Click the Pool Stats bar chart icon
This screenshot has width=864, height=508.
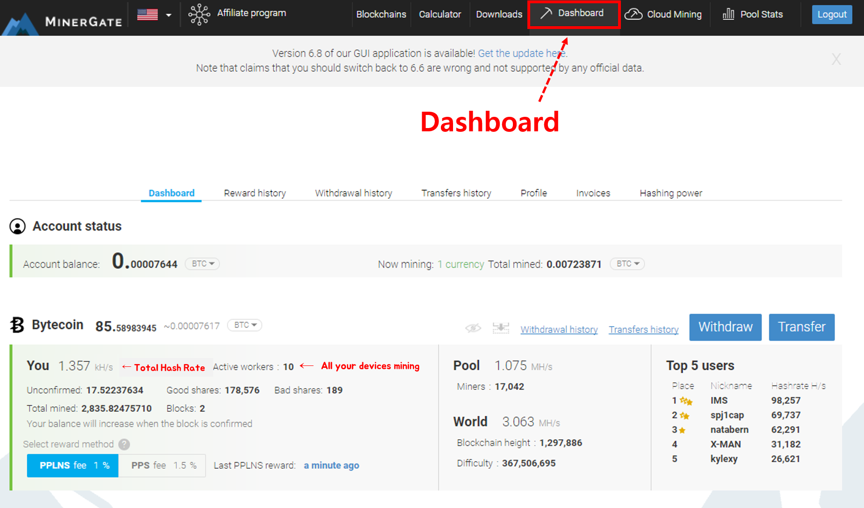click(x=728, y=14)
